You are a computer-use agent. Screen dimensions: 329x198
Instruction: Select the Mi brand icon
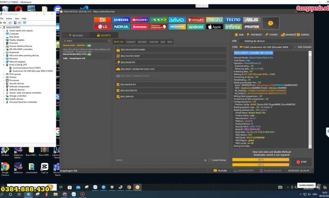click(102, 20)
